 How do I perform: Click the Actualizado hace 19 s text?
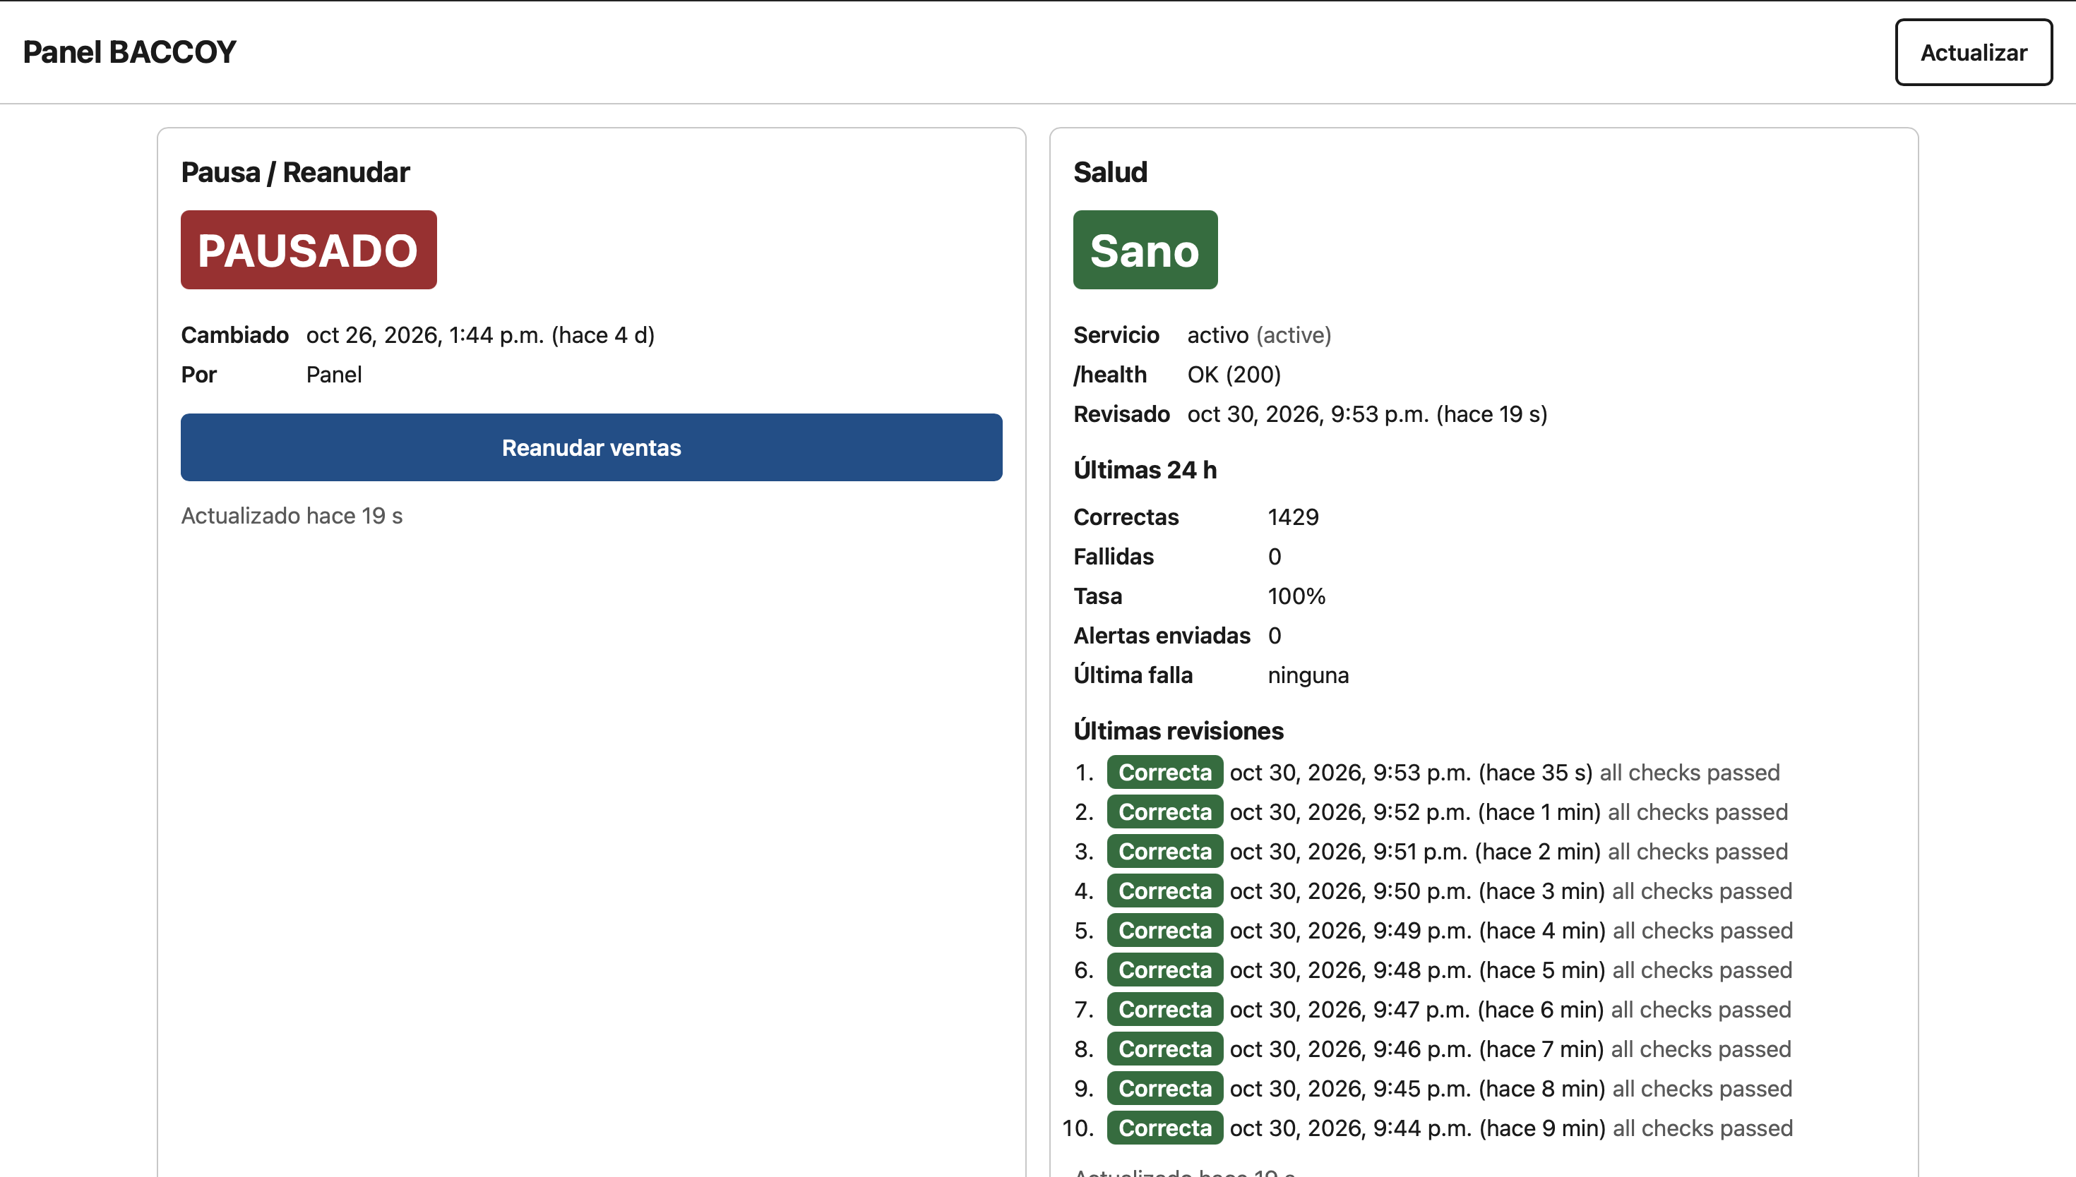292,516
